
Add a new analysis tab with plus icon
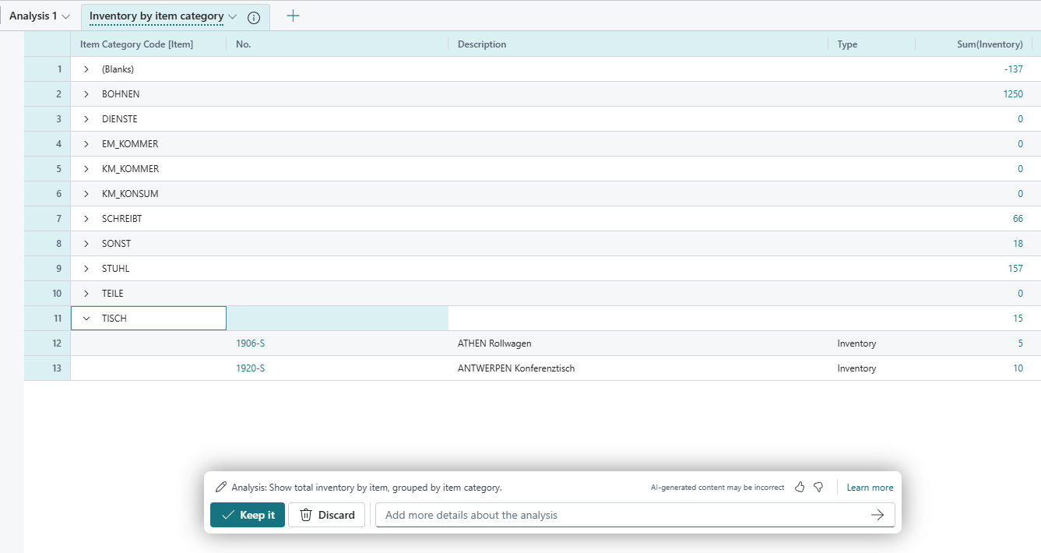pos(293,16)
